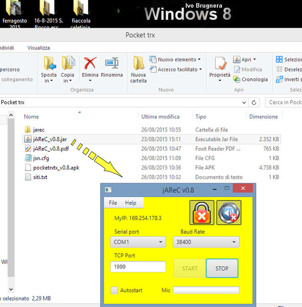Screen dimensions: 302x307
Task: Sort by the Nome column header
Action: click(x=31, y=117)
